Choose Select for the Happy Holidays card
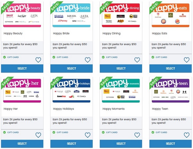193x149 pixels. (x=71, y=143)
